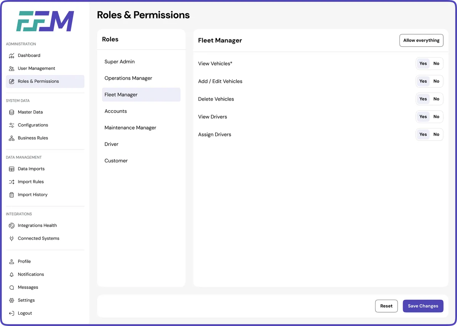Click the Allow everything button
Image resolution: width=457 pixels, height=326 pixels.
coord(421,40)
